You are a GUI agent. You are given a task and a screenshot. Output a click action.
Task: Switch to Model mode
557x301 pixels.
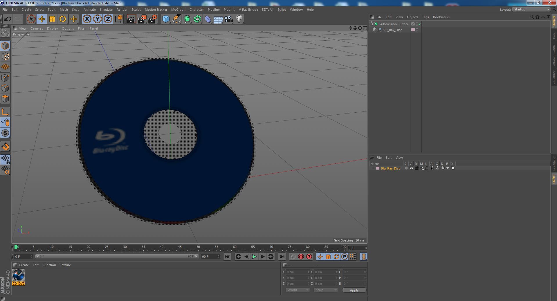coord(5,46)
